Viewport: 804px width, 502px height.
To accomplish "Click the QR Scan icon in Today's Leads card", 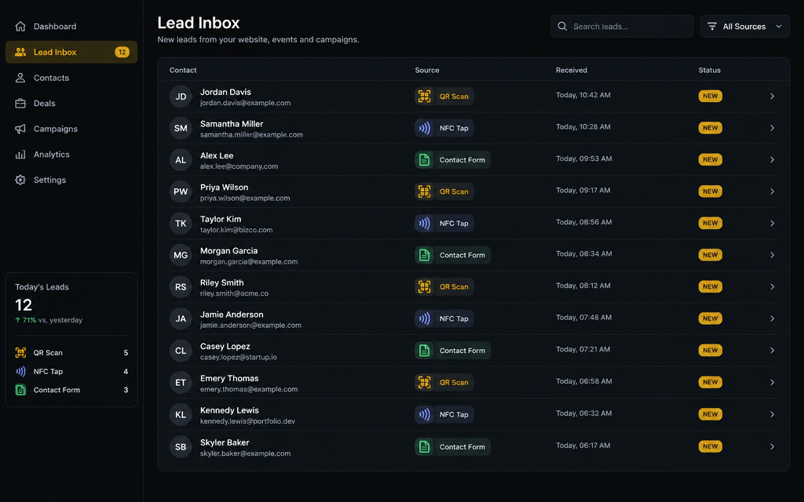I will pos(20,352).
